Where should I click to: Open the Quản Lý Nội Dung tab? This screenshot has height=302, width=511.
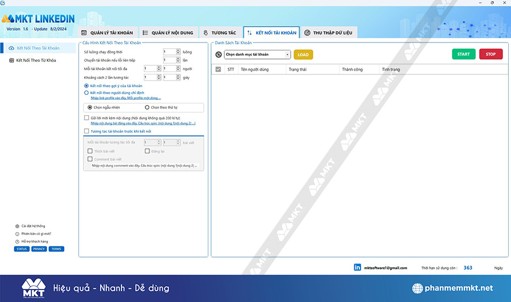click(167, 33)
